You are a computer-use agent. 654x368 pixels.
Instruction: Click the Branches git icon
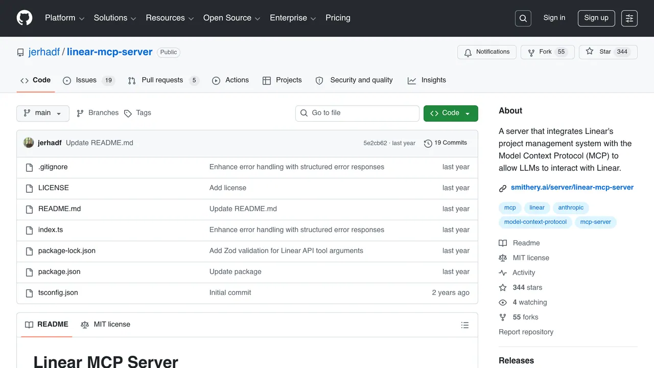click(80, 113)
